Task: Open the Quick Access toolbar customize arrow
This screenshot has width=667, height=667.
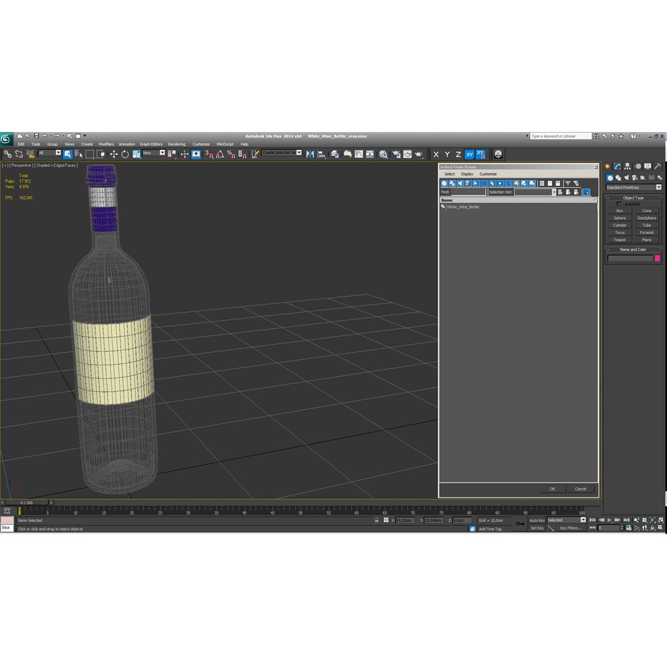Action: pos(85,136)
